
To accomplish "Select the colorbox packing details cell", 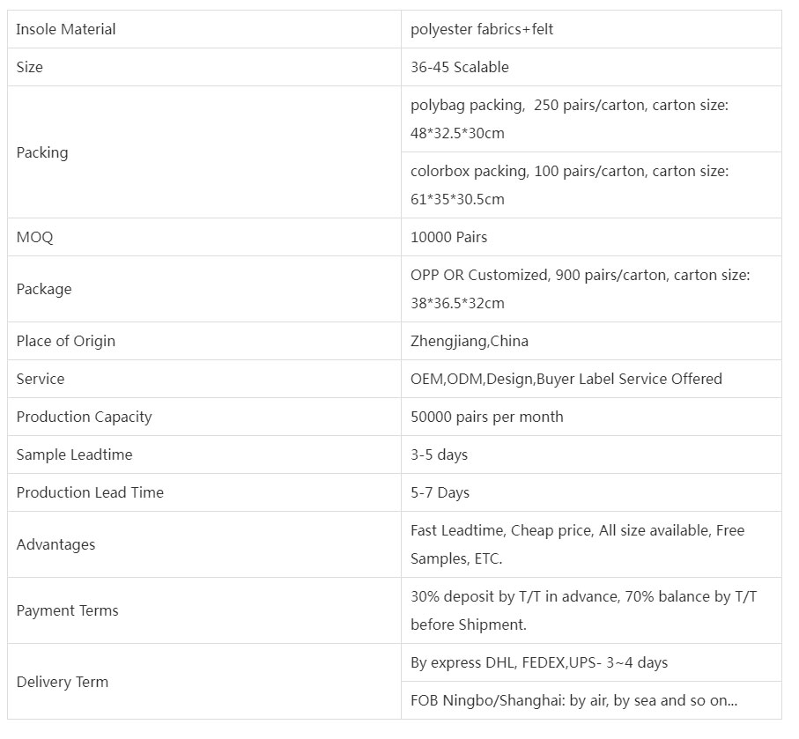I will click(x=569, y=185).
